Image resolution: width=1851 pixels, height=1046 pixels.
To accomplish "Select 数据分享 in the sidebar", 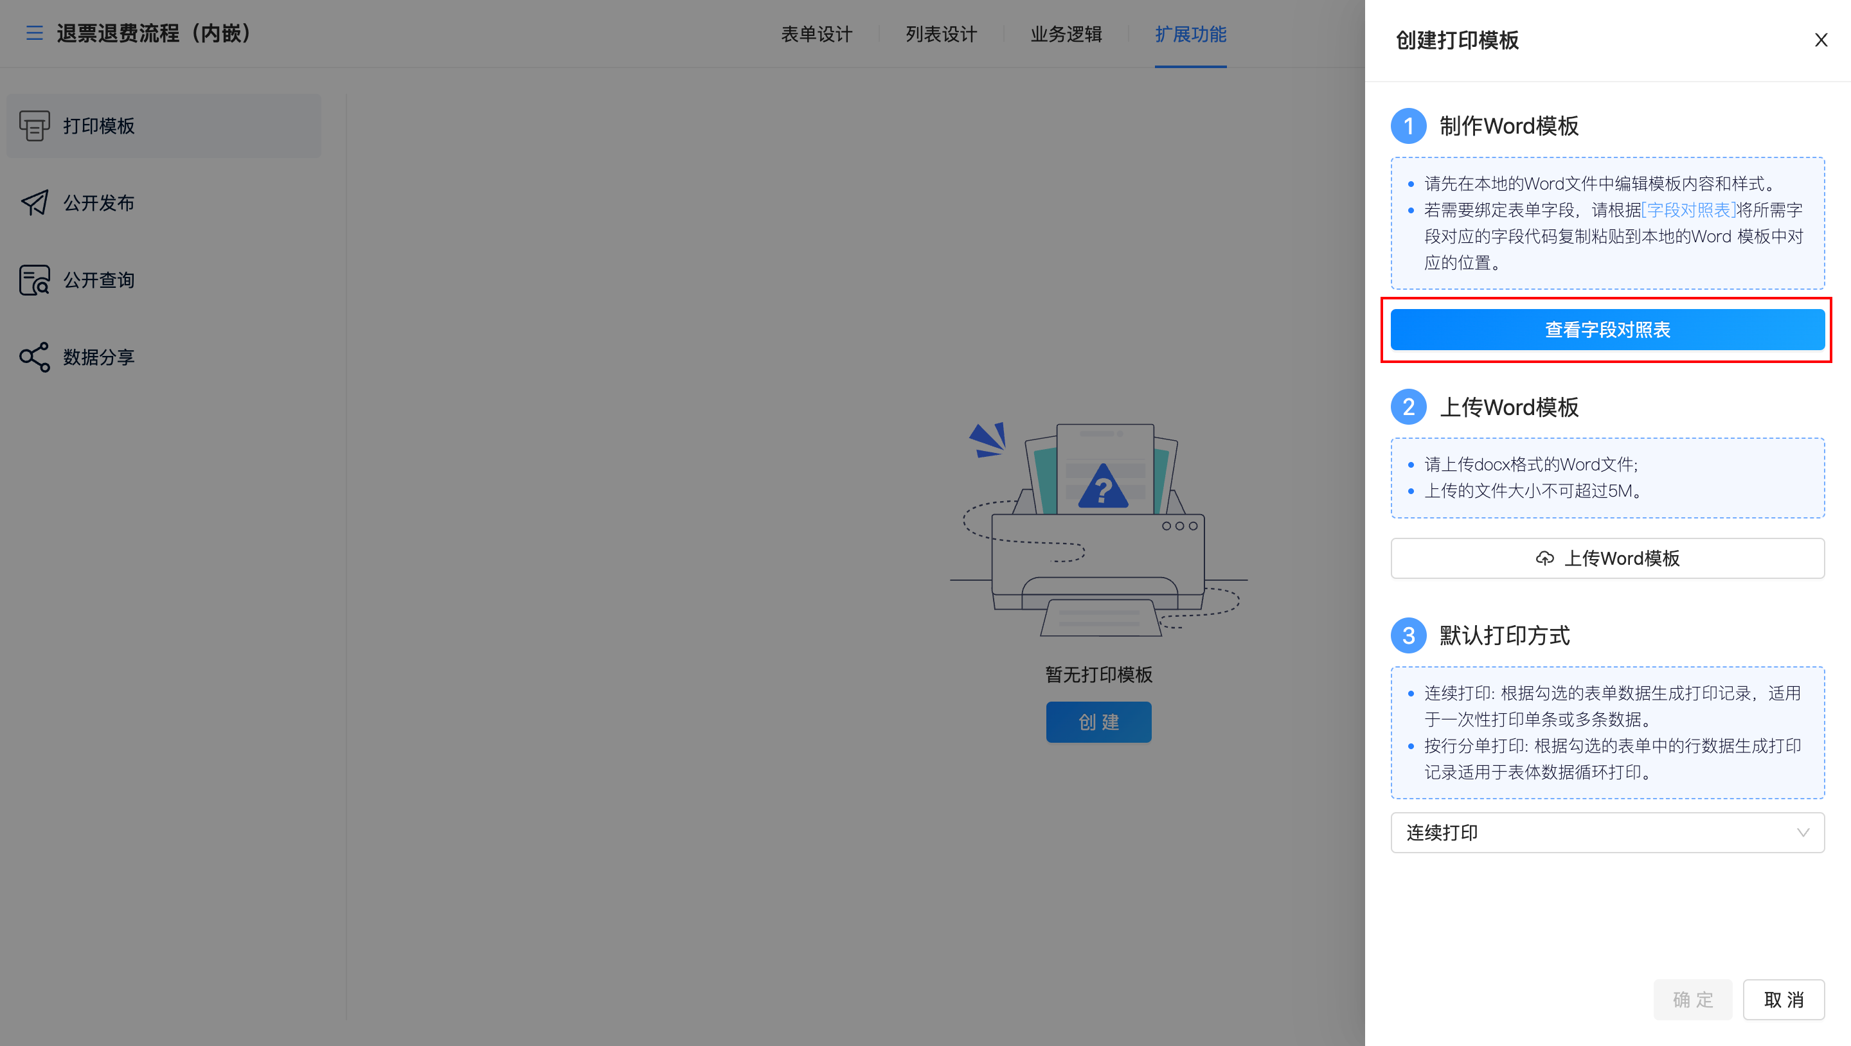I will (x=164, y=357).
